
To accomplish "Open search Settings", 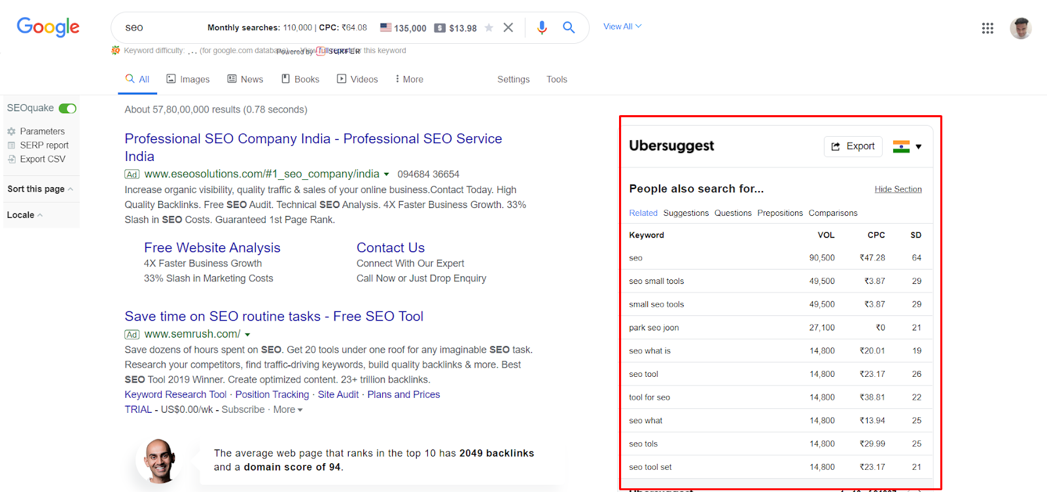I will pyautogui.click(x=514, y=79).
